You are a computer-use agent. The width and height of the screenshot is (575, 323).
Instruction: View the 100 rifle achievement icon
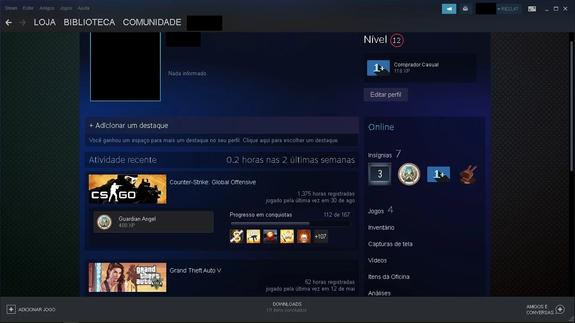[253, 236]
